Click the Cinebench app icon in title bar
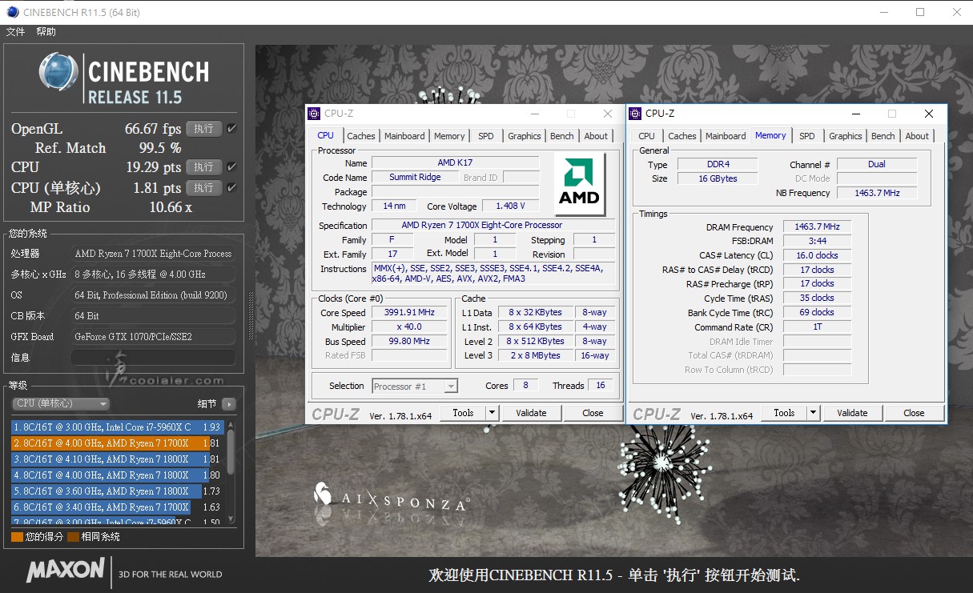 tap(12, 12)
